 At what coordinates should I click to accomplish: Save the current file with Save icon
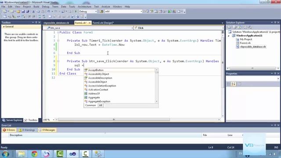(x=23, y=11)
